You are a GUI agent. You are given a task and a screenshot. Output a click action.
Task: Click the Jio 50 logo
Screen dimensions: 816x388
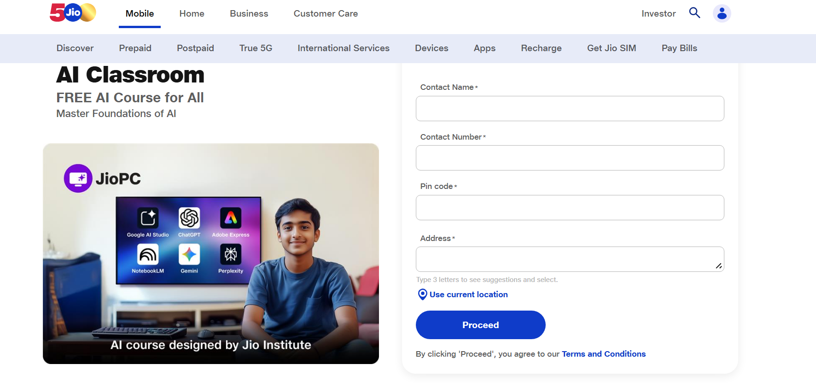click(x=73, y=12)
